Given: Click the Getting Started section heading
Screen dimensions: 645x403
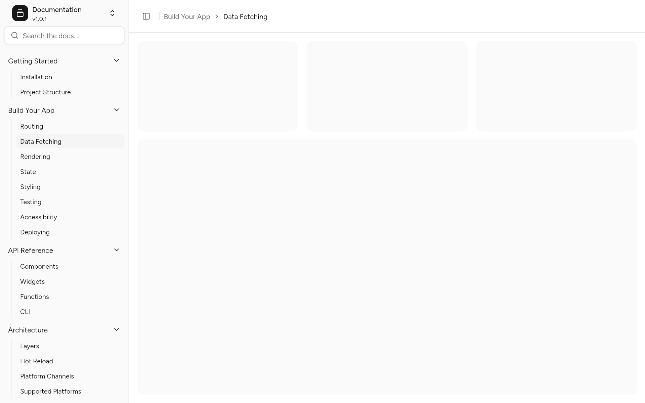Looking at the screenshot, I should [33, 61].
